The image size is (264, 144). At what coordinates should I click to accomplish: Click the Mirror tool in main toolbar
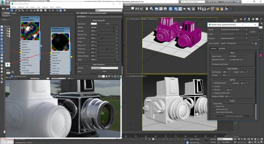[x=137, y=8]
